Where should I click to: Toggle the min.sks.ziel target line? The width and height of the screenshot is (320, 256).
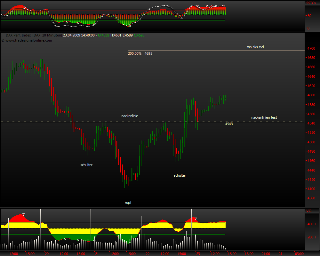tap(255, 47)
